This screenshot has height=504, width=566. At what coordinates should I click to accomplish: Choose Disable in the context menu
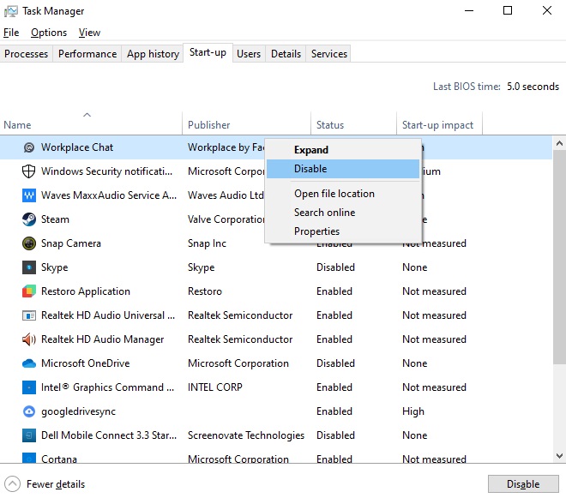[x=343, y=169]
